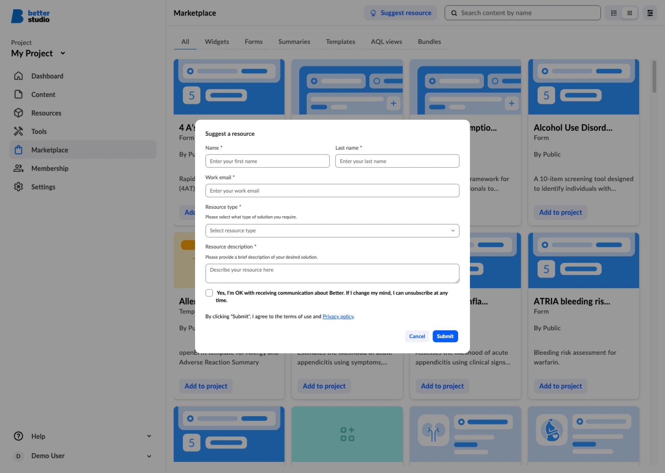The image size is (665, 473).
Task: Focus the last name input field
Action: click(397, 161)
